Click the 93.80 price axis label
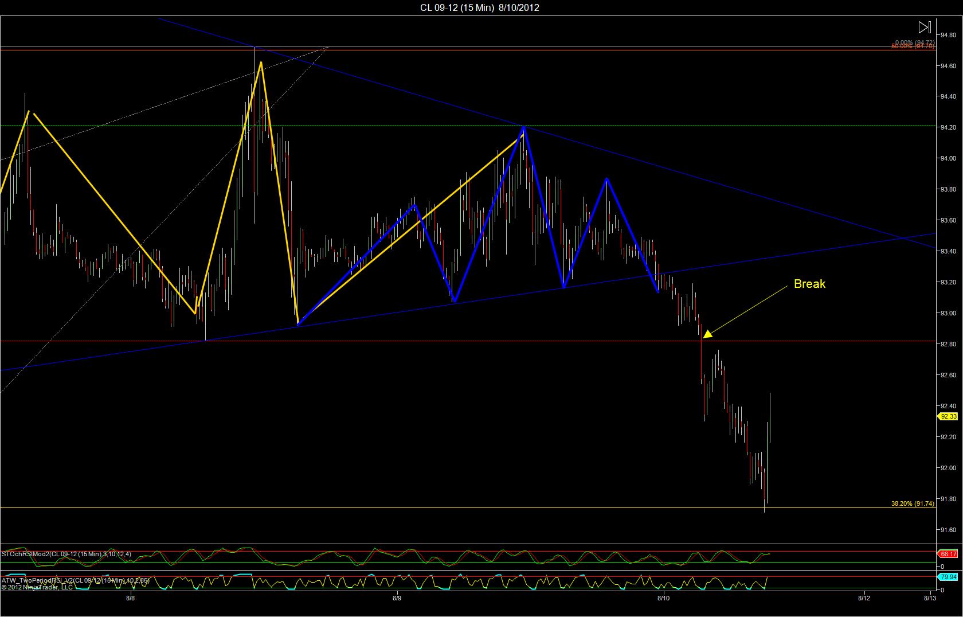This screenshot has height=617, width=963. click(949, 190)
